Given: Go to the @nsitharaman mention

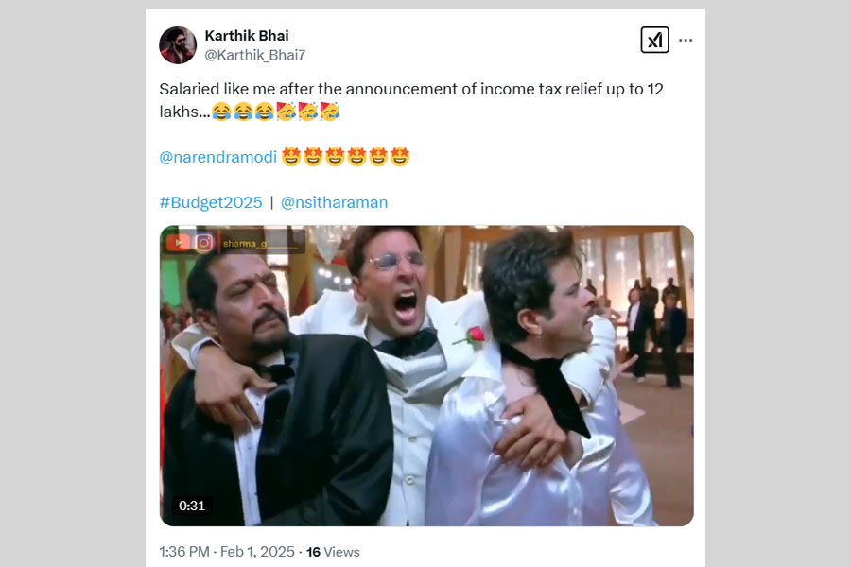Looking at the screenshot, I should pyautogui.click(x=334, y=202).
